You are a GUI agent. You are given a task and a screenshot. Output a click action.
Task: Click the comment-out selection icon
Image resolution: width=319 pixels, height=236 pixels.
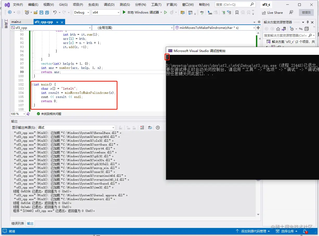(x=223, y=12)
